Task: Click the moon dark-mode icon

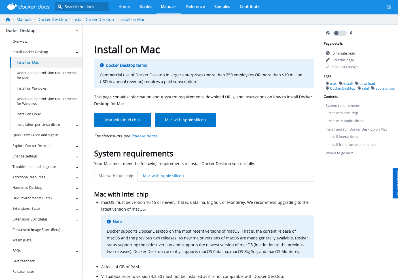Action: (x=352, y=33)
